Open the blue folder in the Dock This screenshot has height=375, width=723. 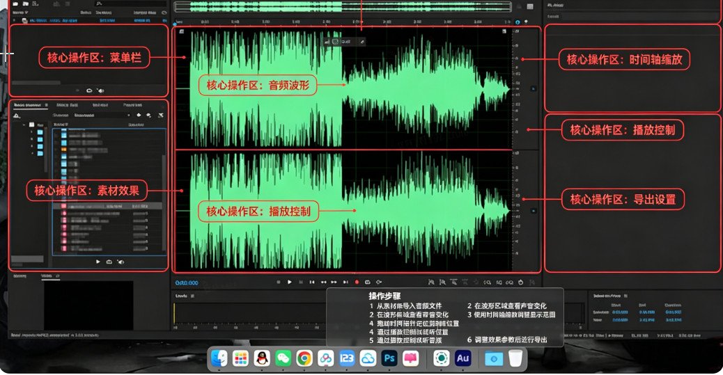pyautogui.click(x=494, y=358)
